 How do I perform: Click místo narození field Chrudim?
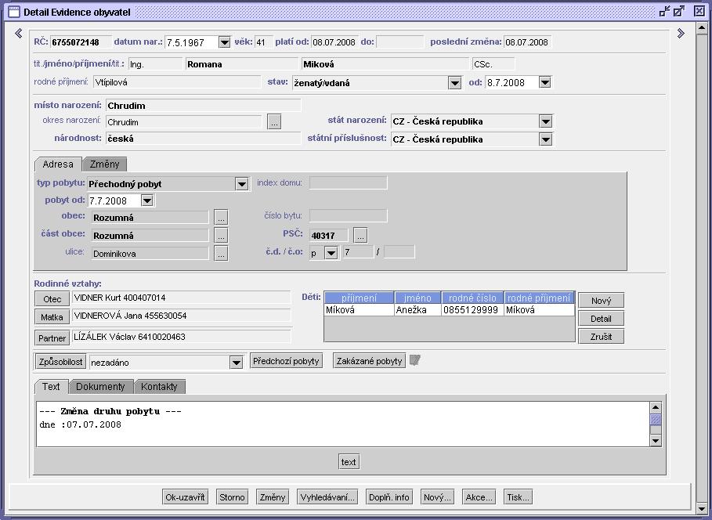coord(204,106)
